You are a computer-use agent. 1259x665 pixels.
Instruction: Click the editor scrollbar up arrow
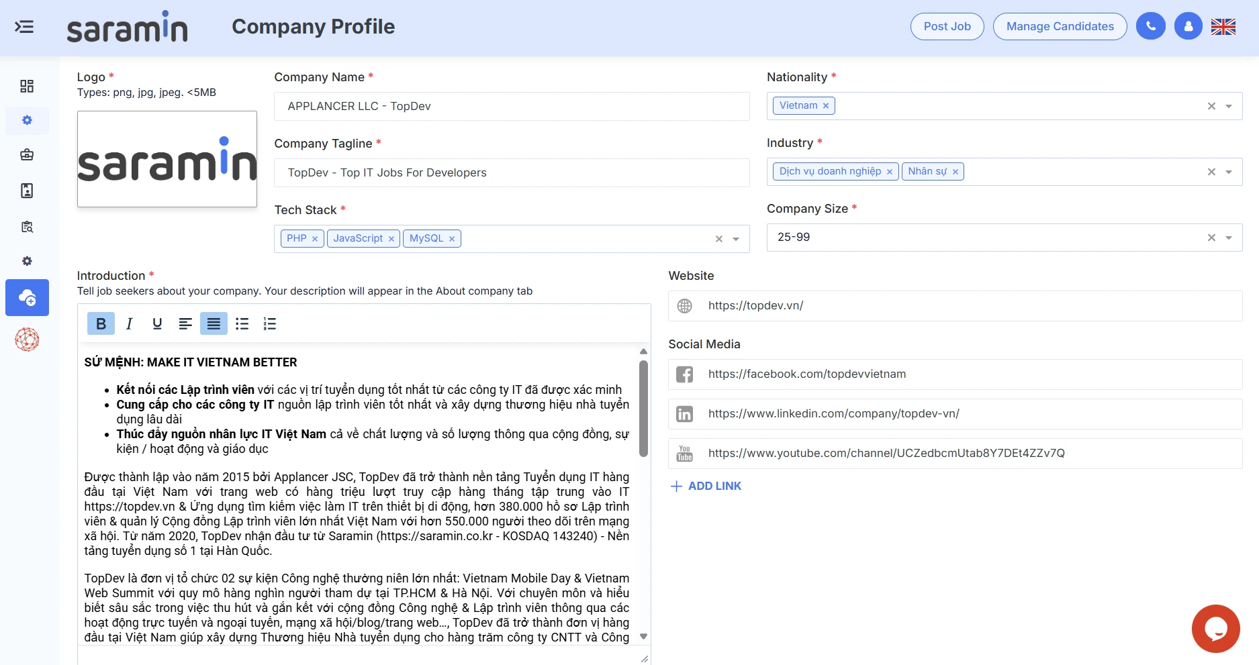643,351
